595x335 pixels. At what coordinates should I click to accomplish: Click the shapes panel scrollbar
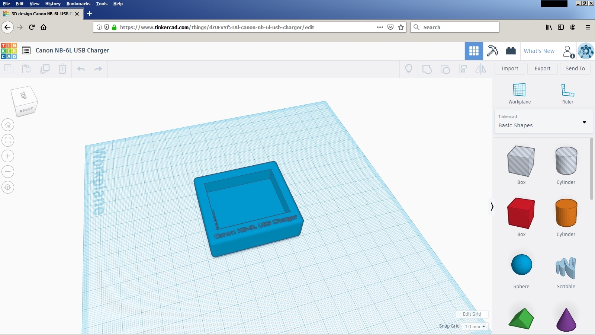(592, 169)
